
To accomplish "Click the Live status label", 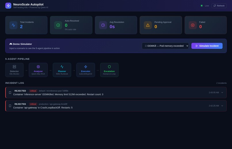I will (x=207, y=6).
